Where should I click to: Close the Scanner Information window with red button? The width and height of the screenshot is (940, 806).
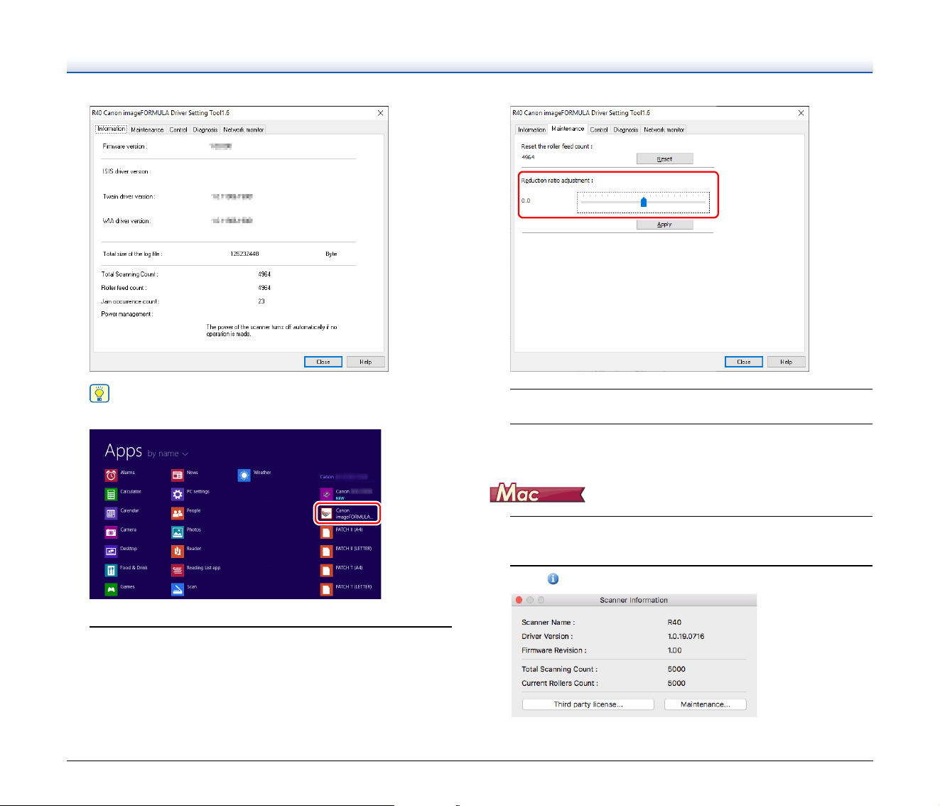click(x=519, y=600)
